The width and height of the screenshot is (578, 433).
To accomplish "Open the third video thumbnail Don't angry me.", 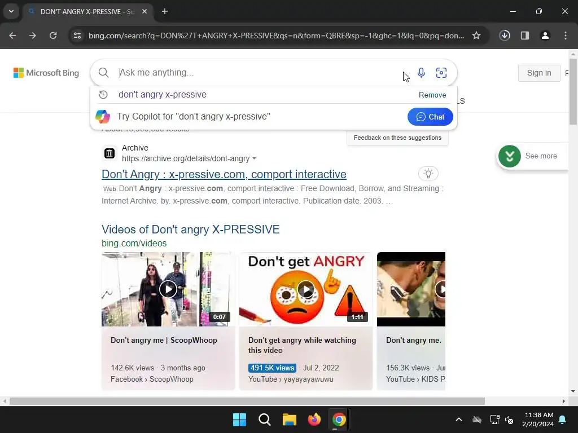I will tap(411, 289).
